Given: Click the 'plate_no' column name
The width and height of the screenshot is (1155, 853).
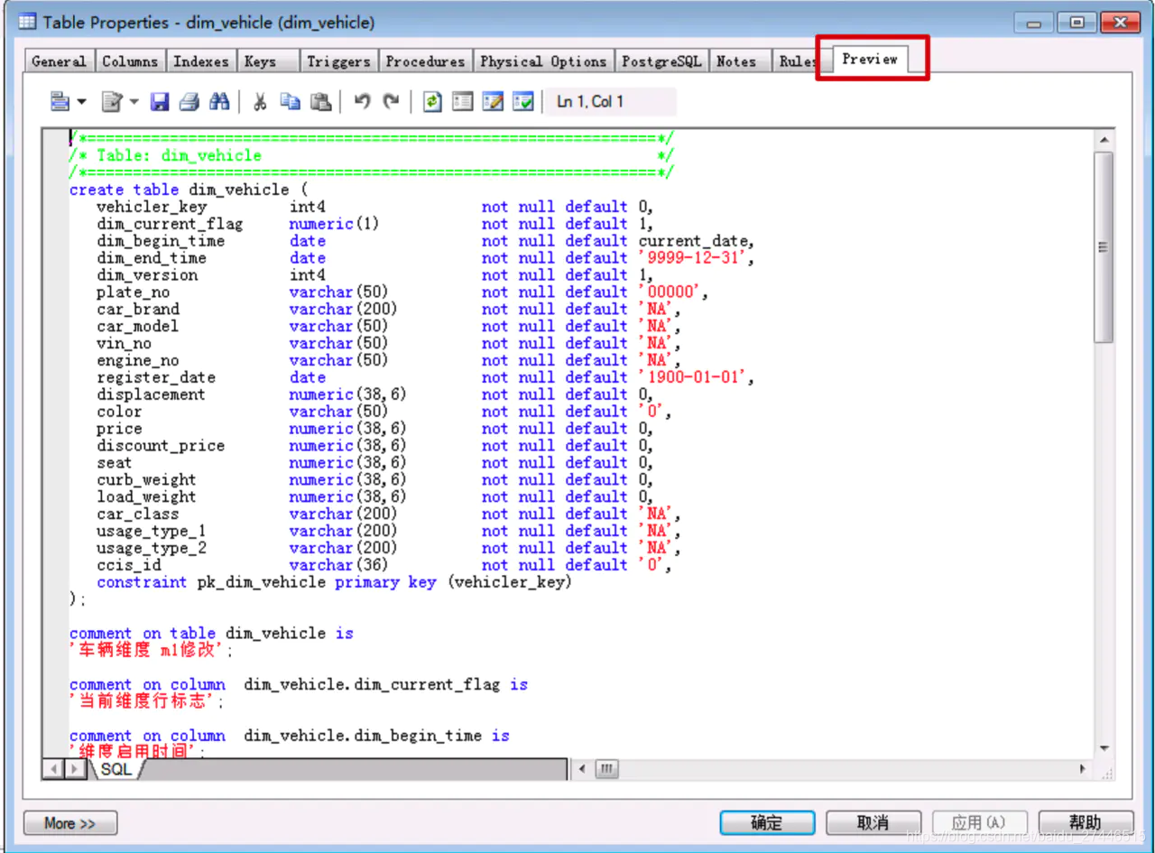Looking at the screenshot, I should (x=134, y=292).
